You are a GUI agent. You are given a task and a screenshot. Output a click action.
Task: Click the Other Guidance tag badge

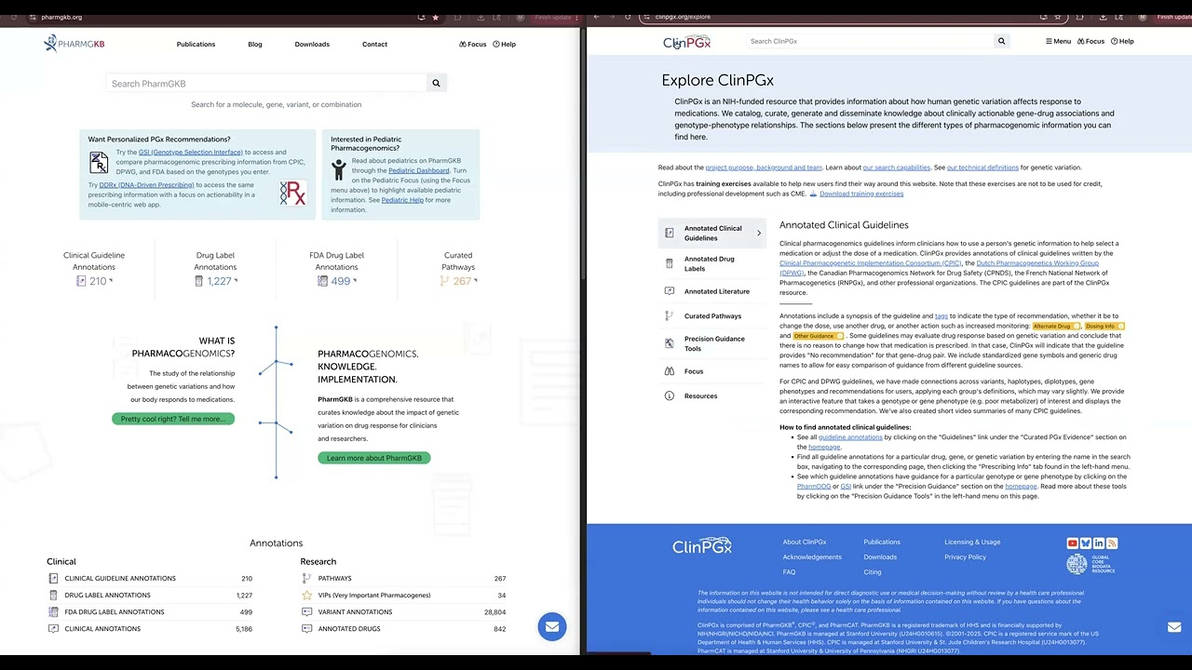pyautogui.click(x=818, y=336)
